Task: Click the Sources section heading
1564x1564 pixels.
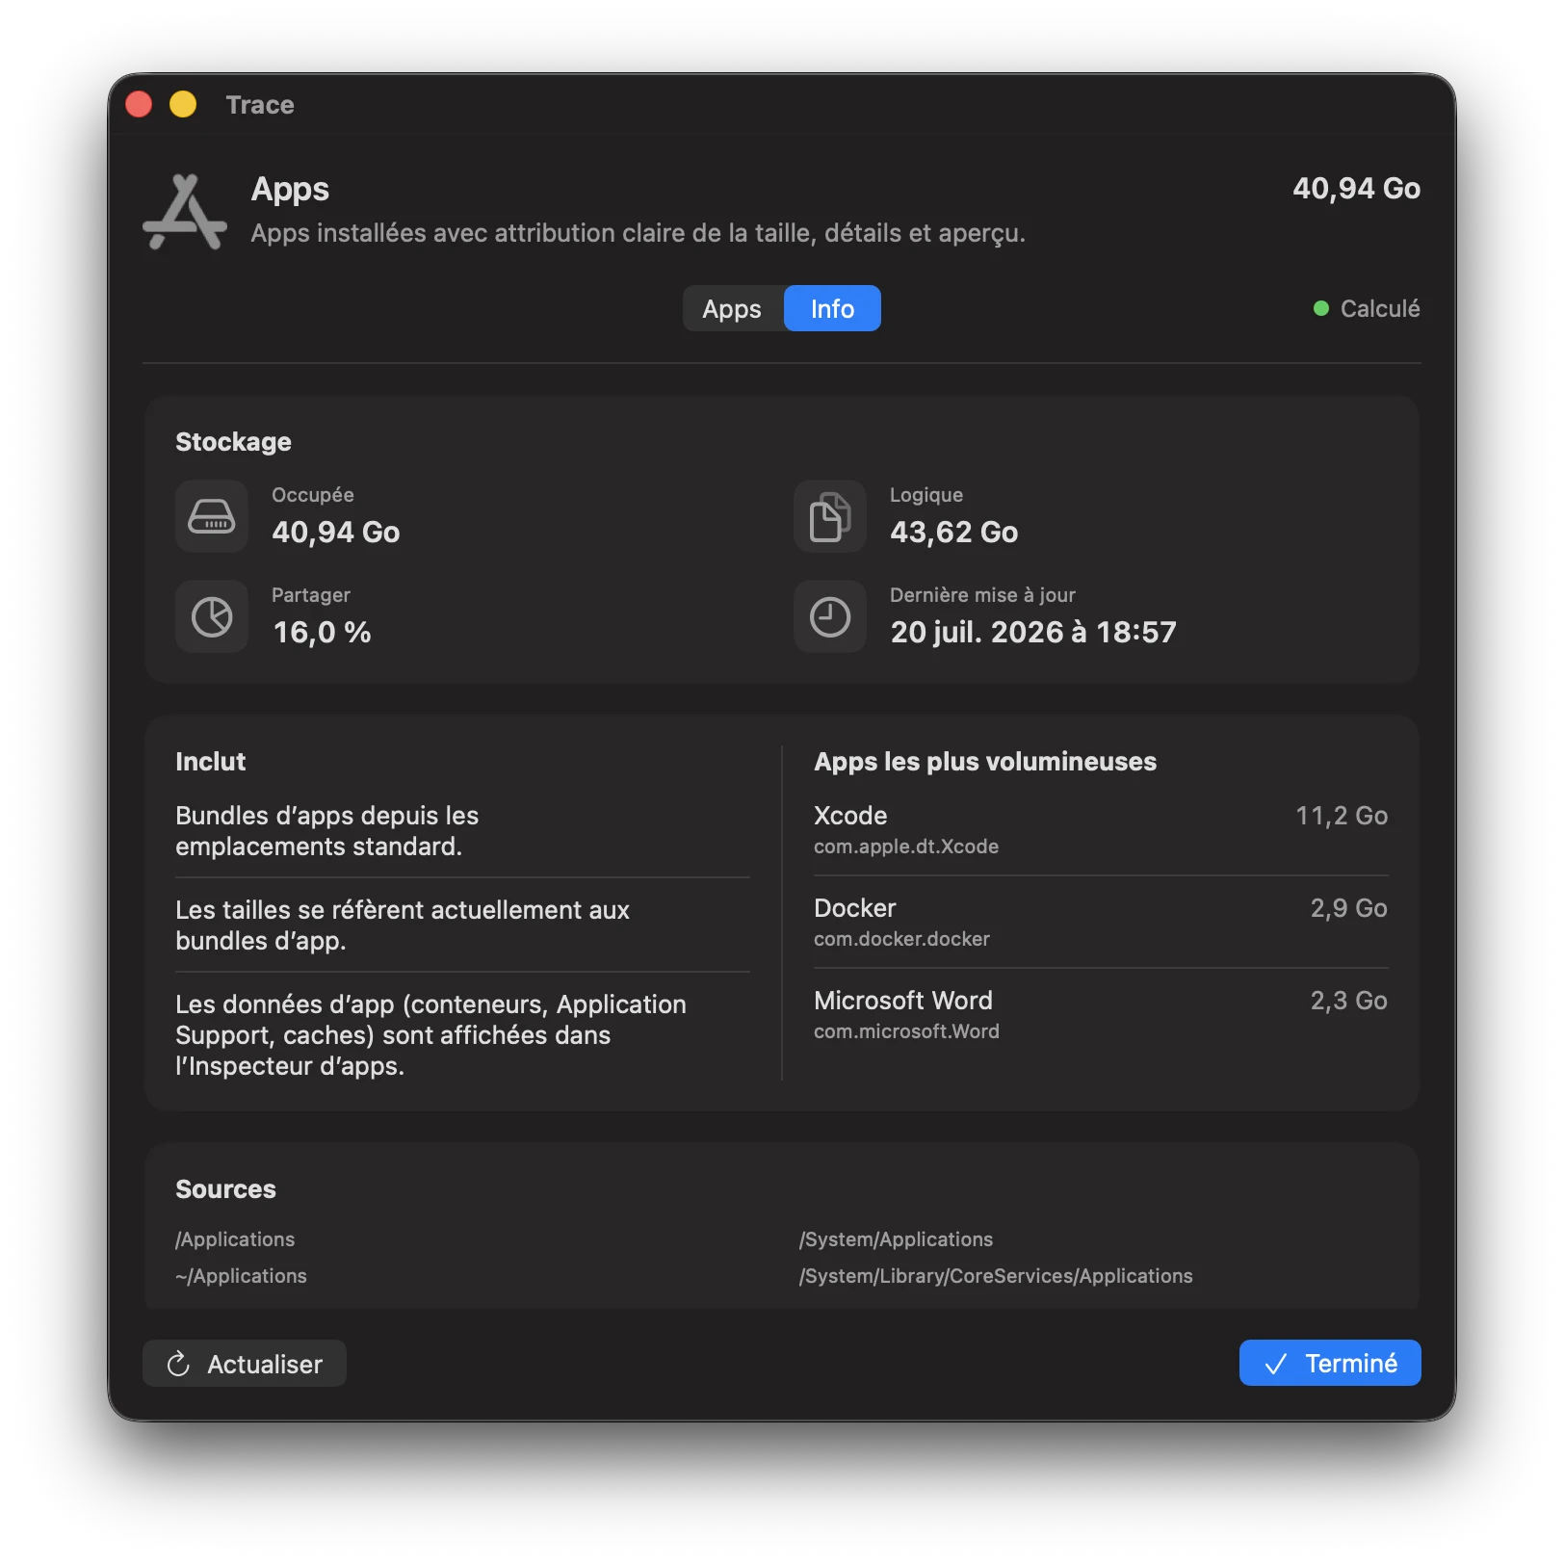Action: point(225,1189)
